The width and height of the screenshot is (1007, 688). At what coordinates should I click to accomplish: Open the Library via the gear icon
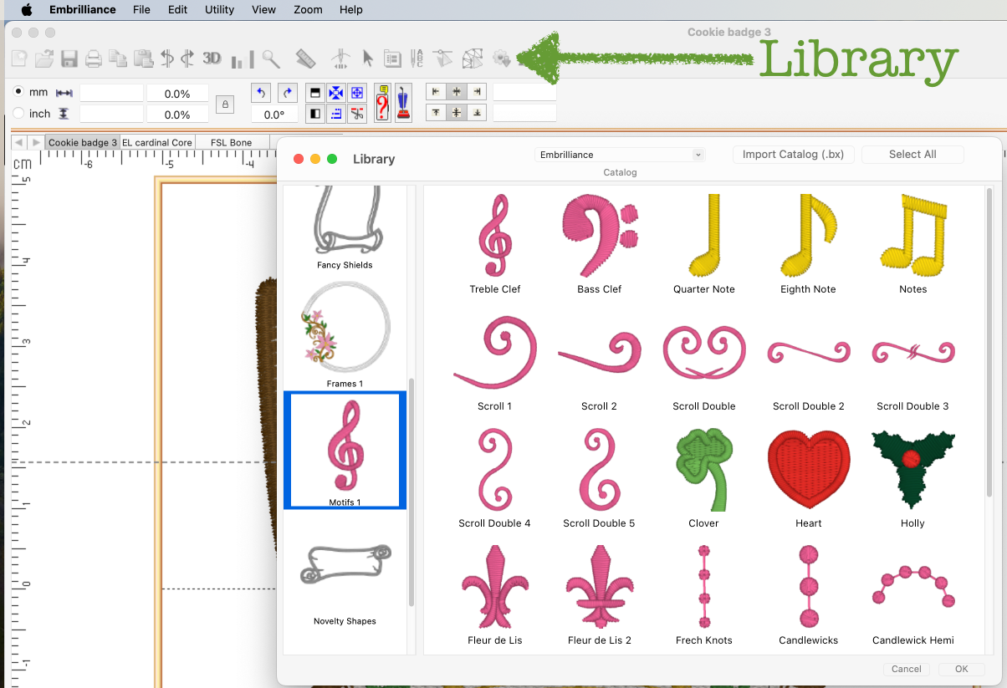click(x=502, y=59)
